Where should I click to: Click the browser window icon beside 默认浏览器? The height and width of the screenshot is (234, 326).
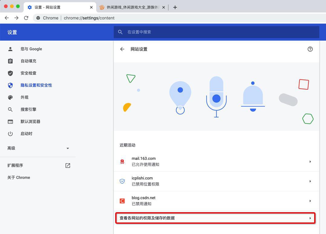point(10,122)
